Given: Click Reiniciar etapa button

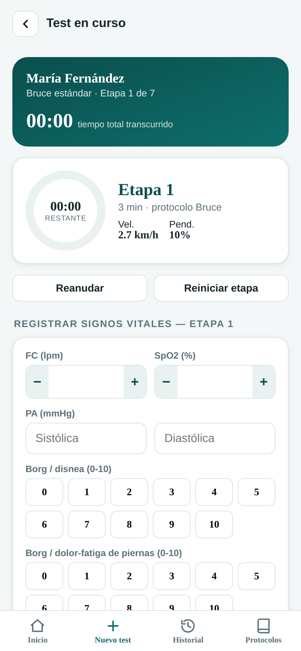Looking at the screenshot, I should click(x=221, y=288).
